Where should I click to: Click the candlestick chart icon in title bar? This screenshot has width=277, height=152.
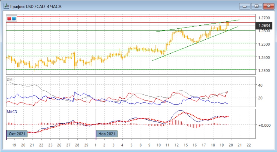click(5, 6)
